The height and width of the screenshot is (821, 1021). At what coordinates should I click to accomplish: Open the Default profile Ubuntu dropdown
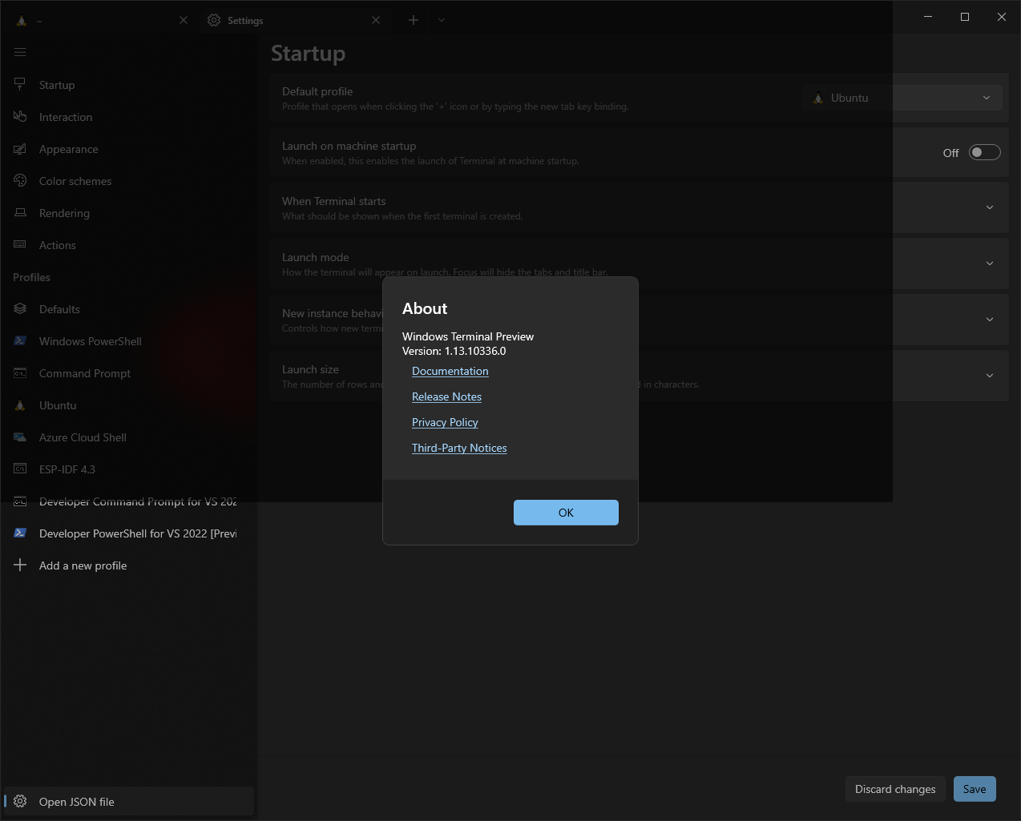coord(902,98)
